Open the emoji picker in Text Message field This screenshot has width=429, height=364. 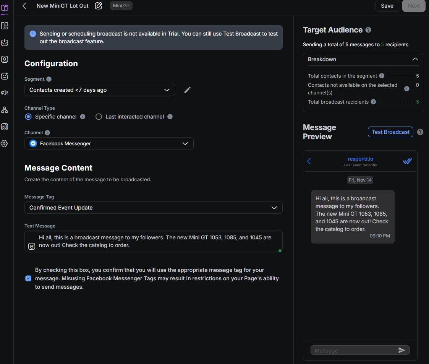pyautogui.click(x=31, y=246)
